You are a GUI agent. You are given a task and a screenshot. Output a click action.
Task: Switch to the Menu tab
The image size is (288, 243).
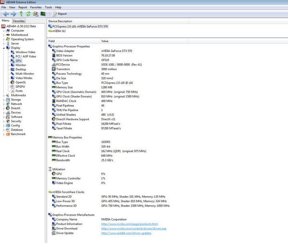coord(6,20)
